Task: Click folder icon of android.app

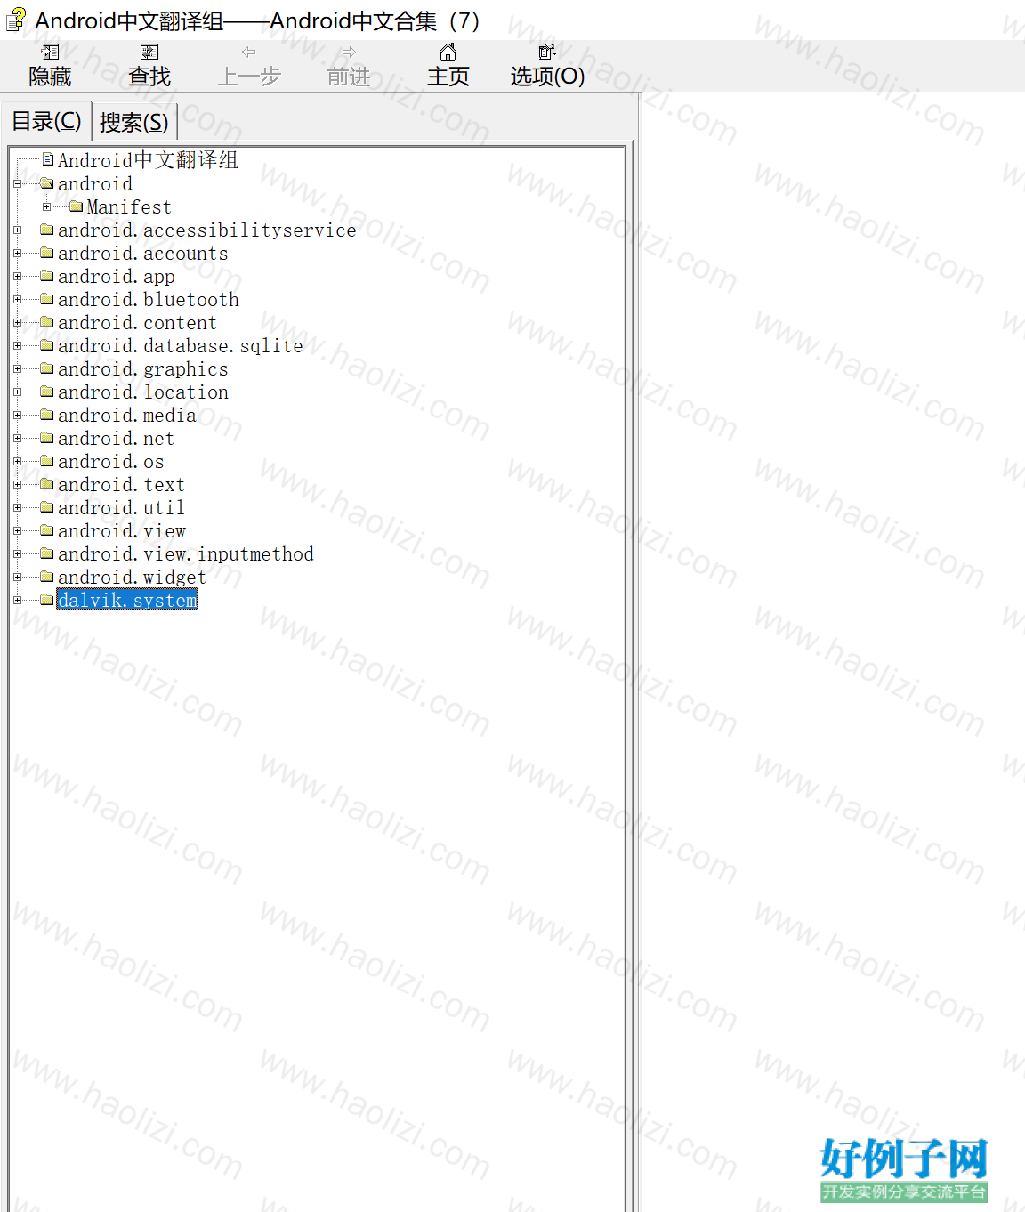Action: [x=47, y=276]
